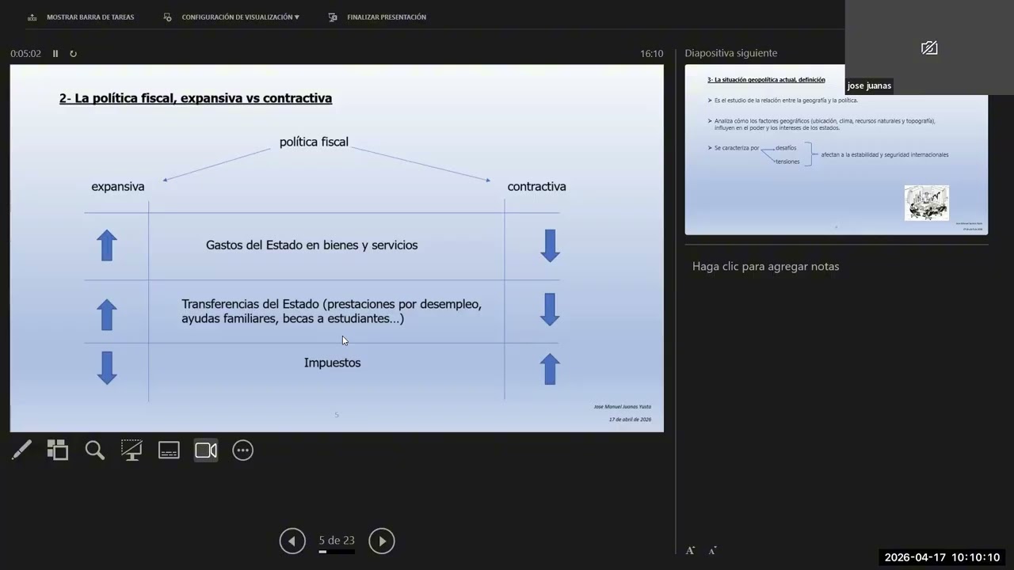Toggle the camera button in bottom toolbar
This screenshot has height=570, width=1014.
tap(206, 450)
